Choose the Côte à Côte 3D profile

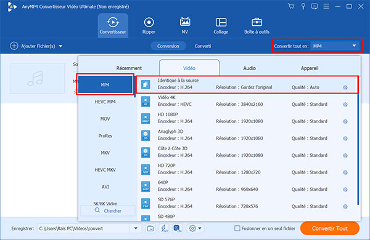(x=247, y=153)
